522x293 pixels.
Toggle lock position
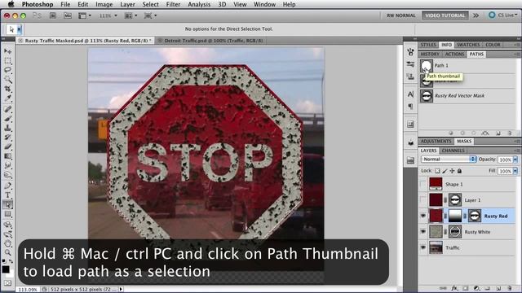point(452,171)
